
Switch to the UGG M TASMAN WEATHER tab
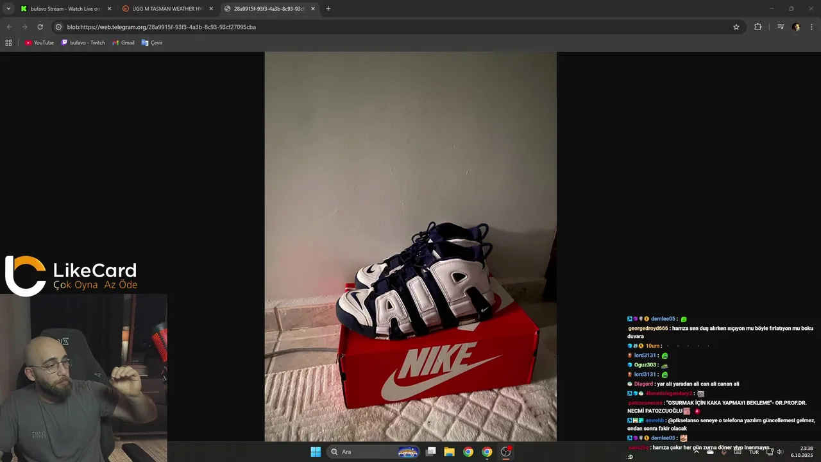tap(167, 9)
